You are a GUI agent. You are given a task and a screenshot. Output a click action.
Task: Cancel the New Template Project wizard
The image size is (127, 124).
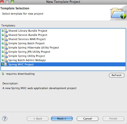click(88, 119)
